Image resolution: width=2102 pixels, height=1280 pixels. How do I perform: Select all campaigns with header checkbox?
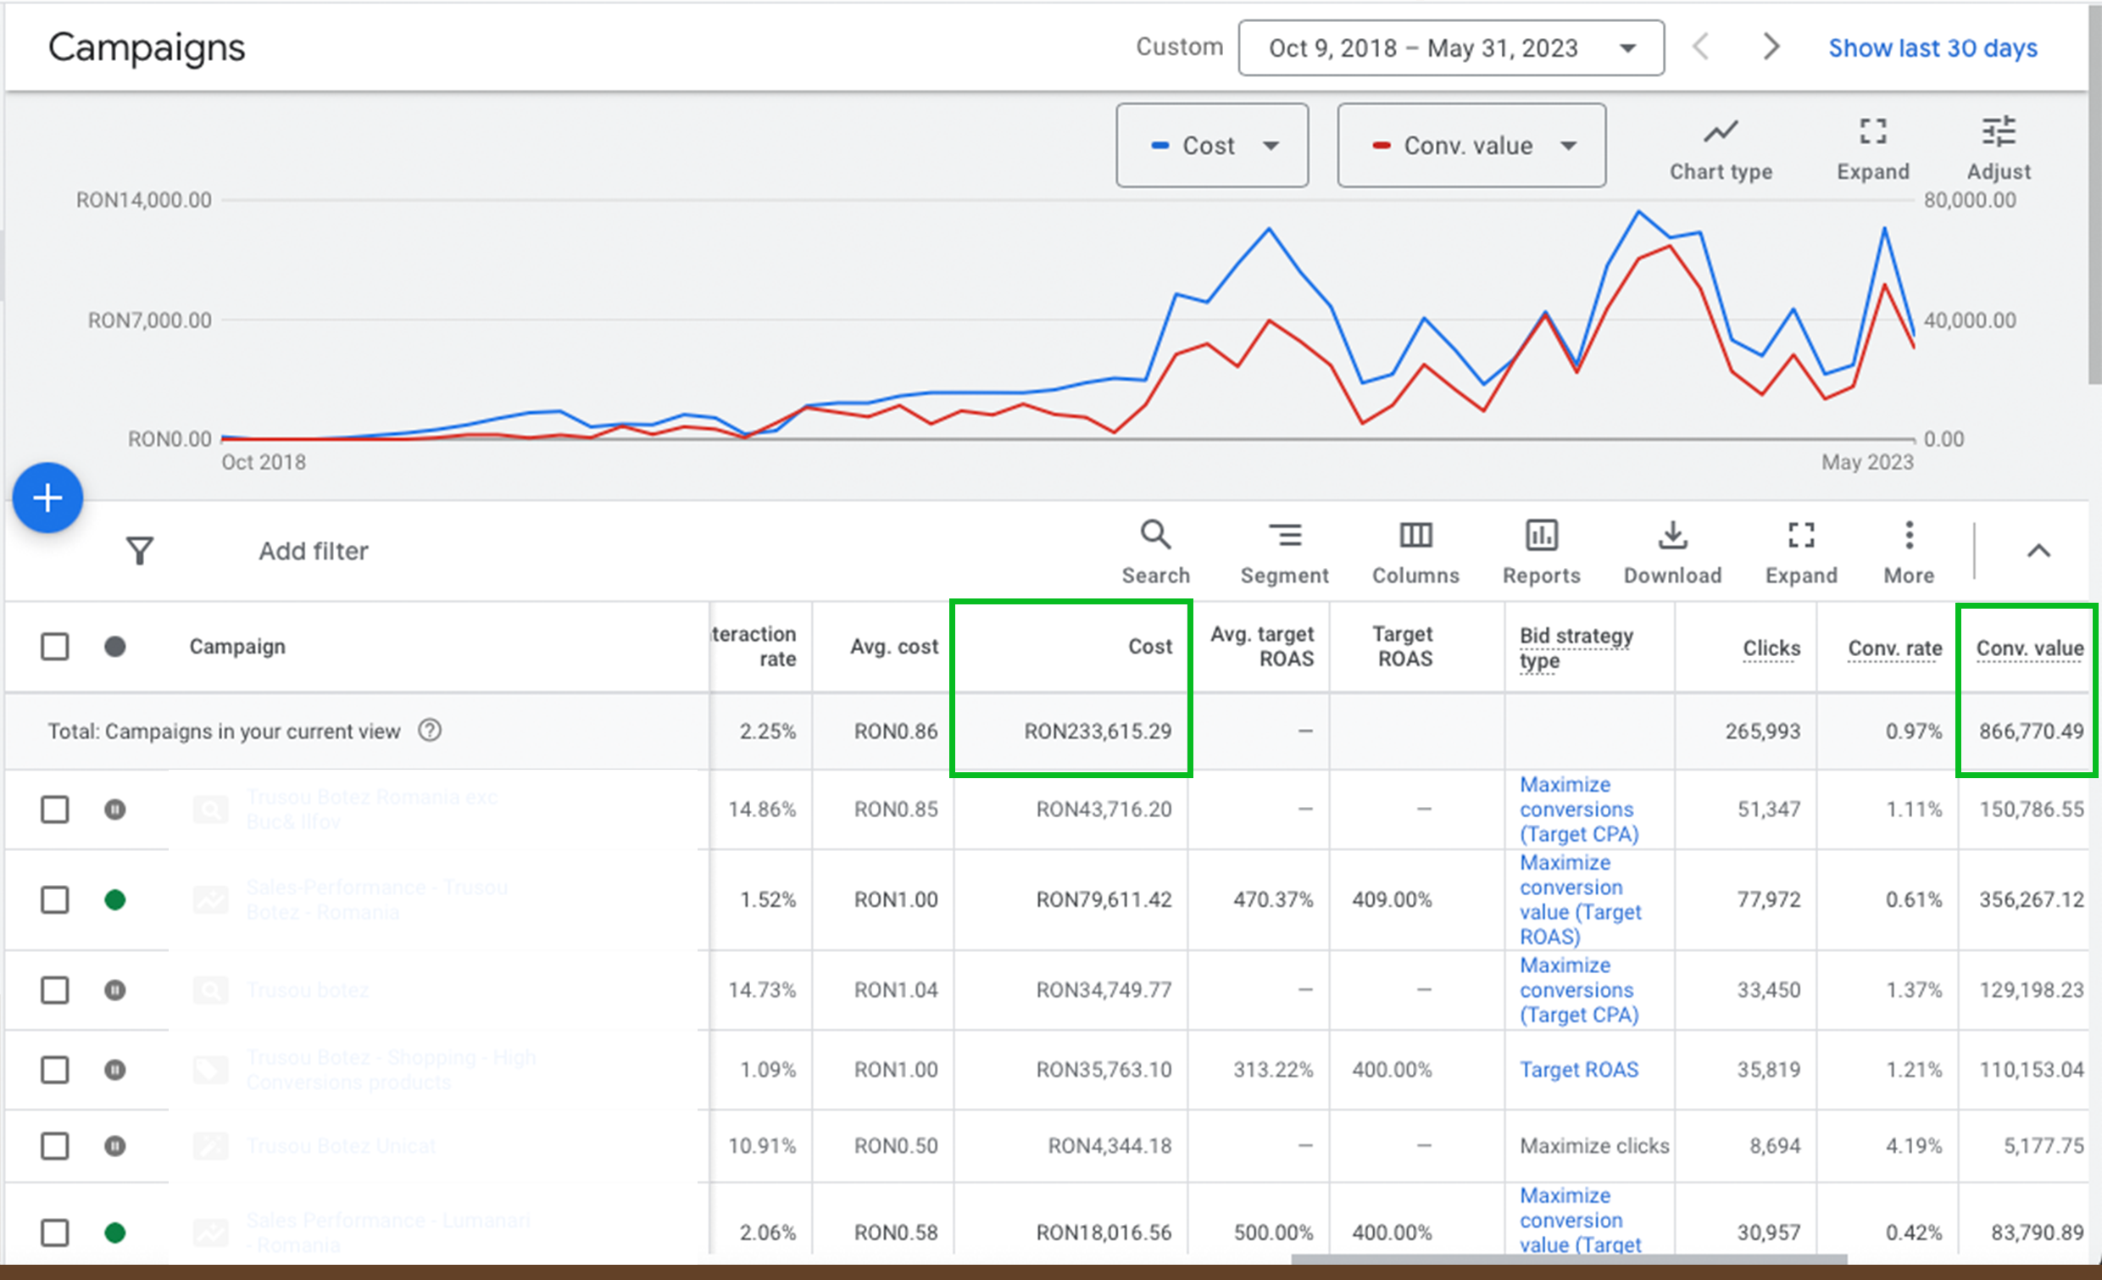tap(54, 646)
